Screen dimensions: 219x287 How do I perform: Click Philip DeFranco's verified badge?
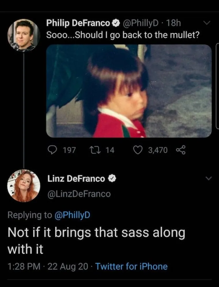click(x=116, y=23)
